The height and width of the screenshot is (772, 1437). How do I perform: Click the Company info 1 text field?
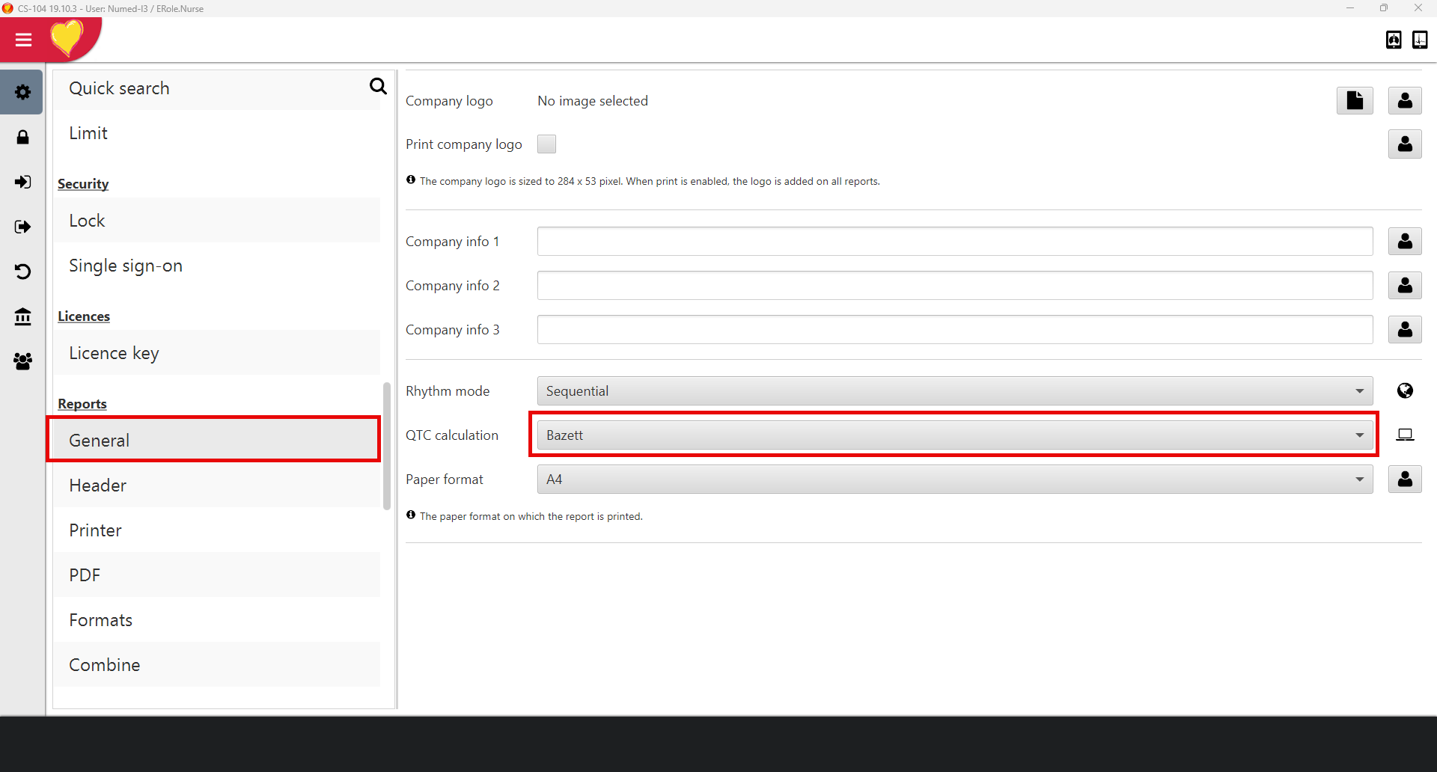(954, 242)
